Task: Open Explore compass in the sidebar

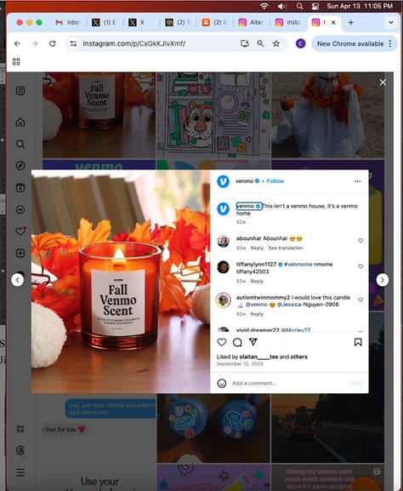Action: tap(20, 166)
